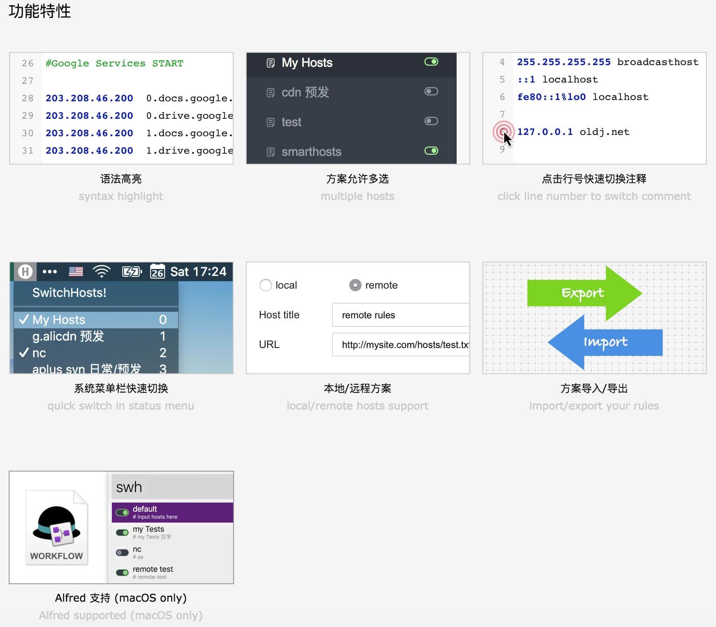Click the syntax highlight screenshot thumbnail
716x627 pixels.
tap(121, 108)
